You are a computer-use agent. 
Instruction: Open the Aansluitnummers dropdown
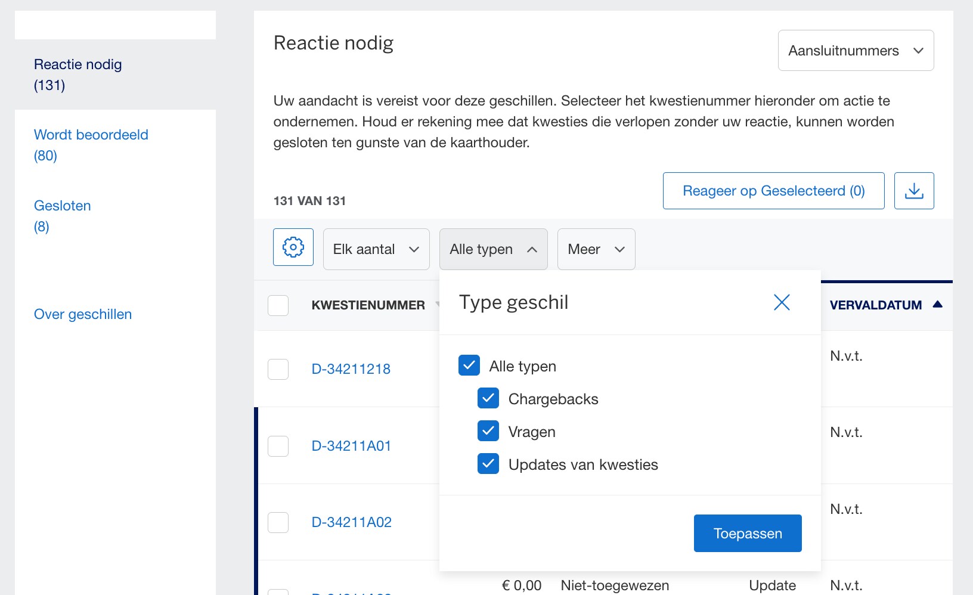(x=856, y=50)
